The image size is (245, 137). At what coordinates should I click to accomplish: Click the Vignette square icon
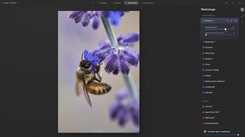point(203,92)
